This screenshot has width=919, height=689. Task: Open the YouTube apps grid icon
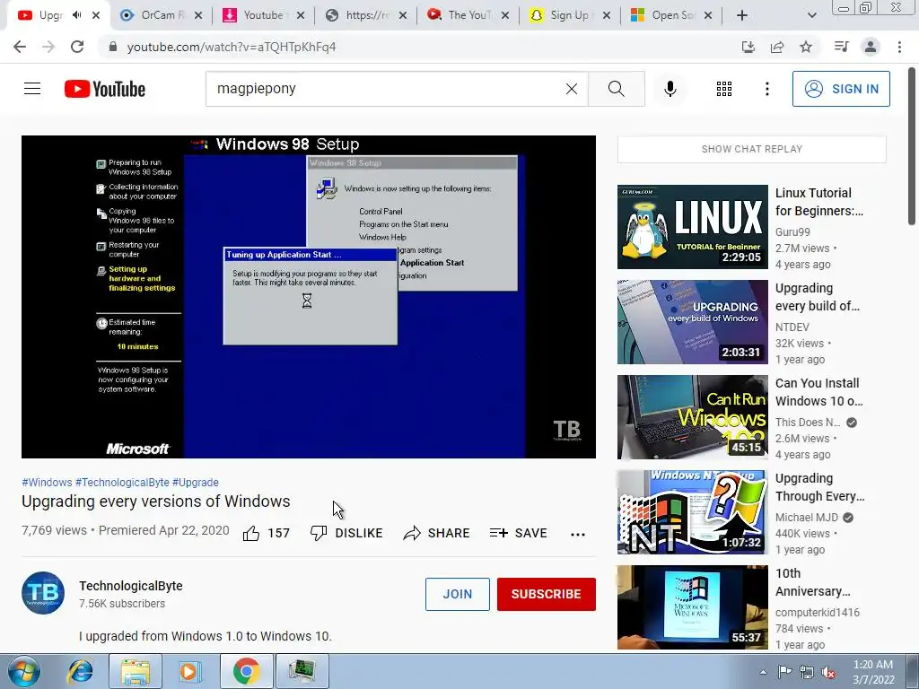tap(724, 89)
